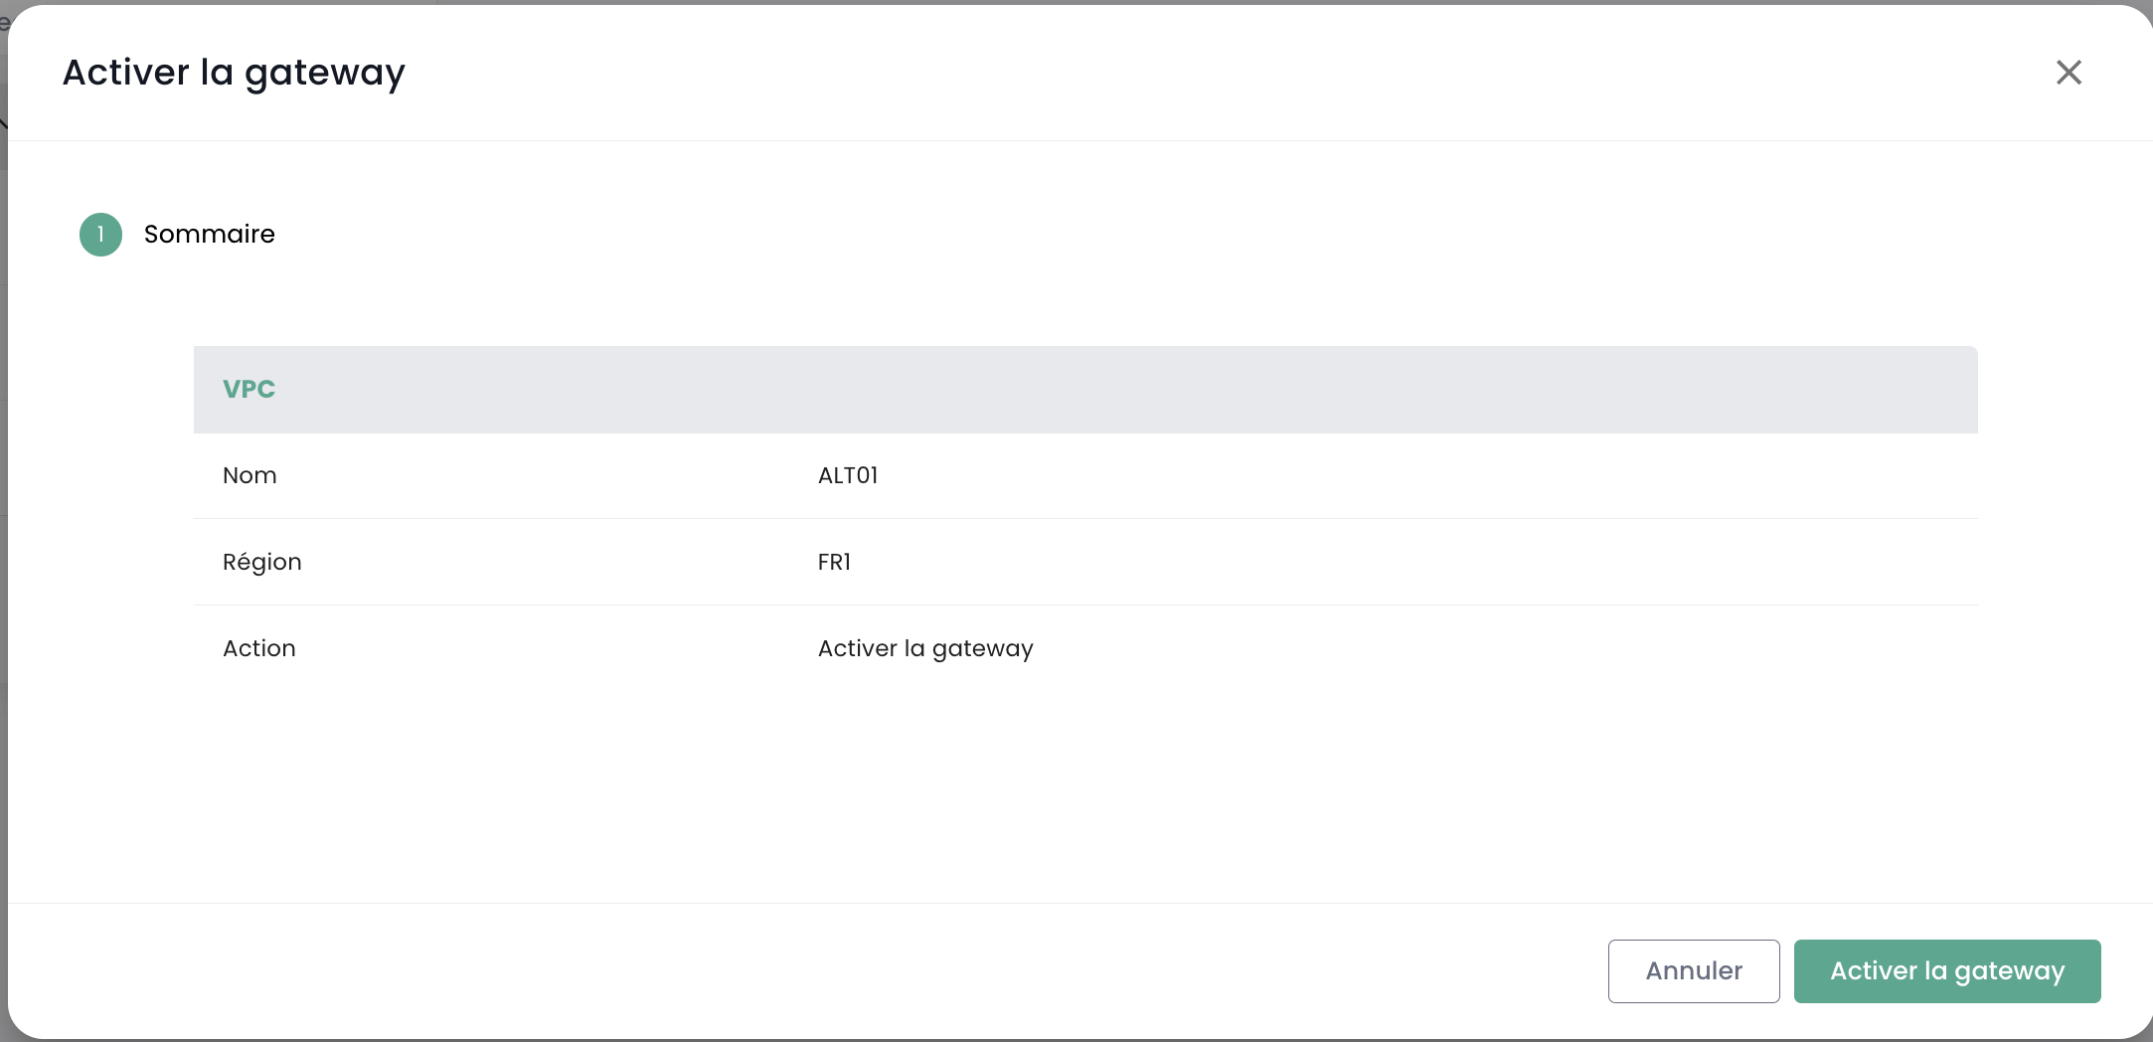
Task: Click the empty area right of ALT01
Action: pos(1392,476)
